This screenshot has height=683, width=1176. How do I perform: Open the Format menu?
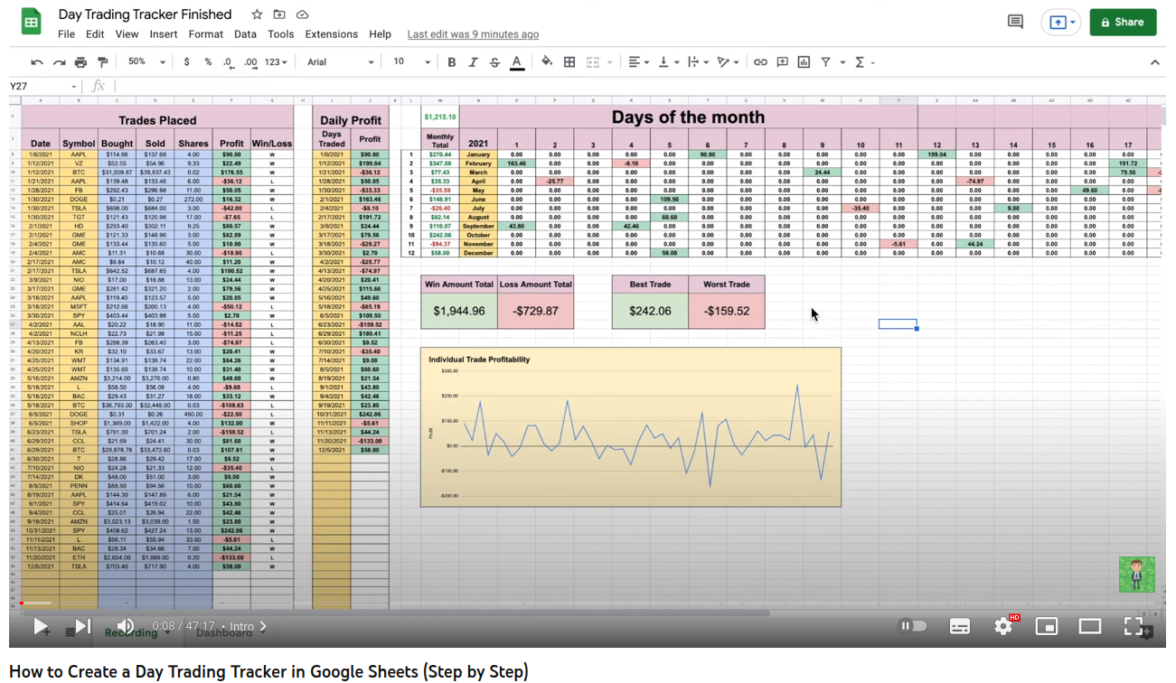205,34
